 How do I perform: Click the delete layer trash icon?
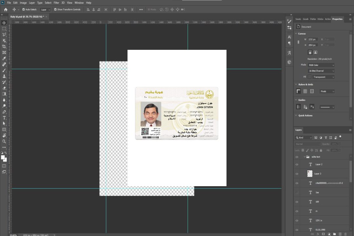pos(345,234)
